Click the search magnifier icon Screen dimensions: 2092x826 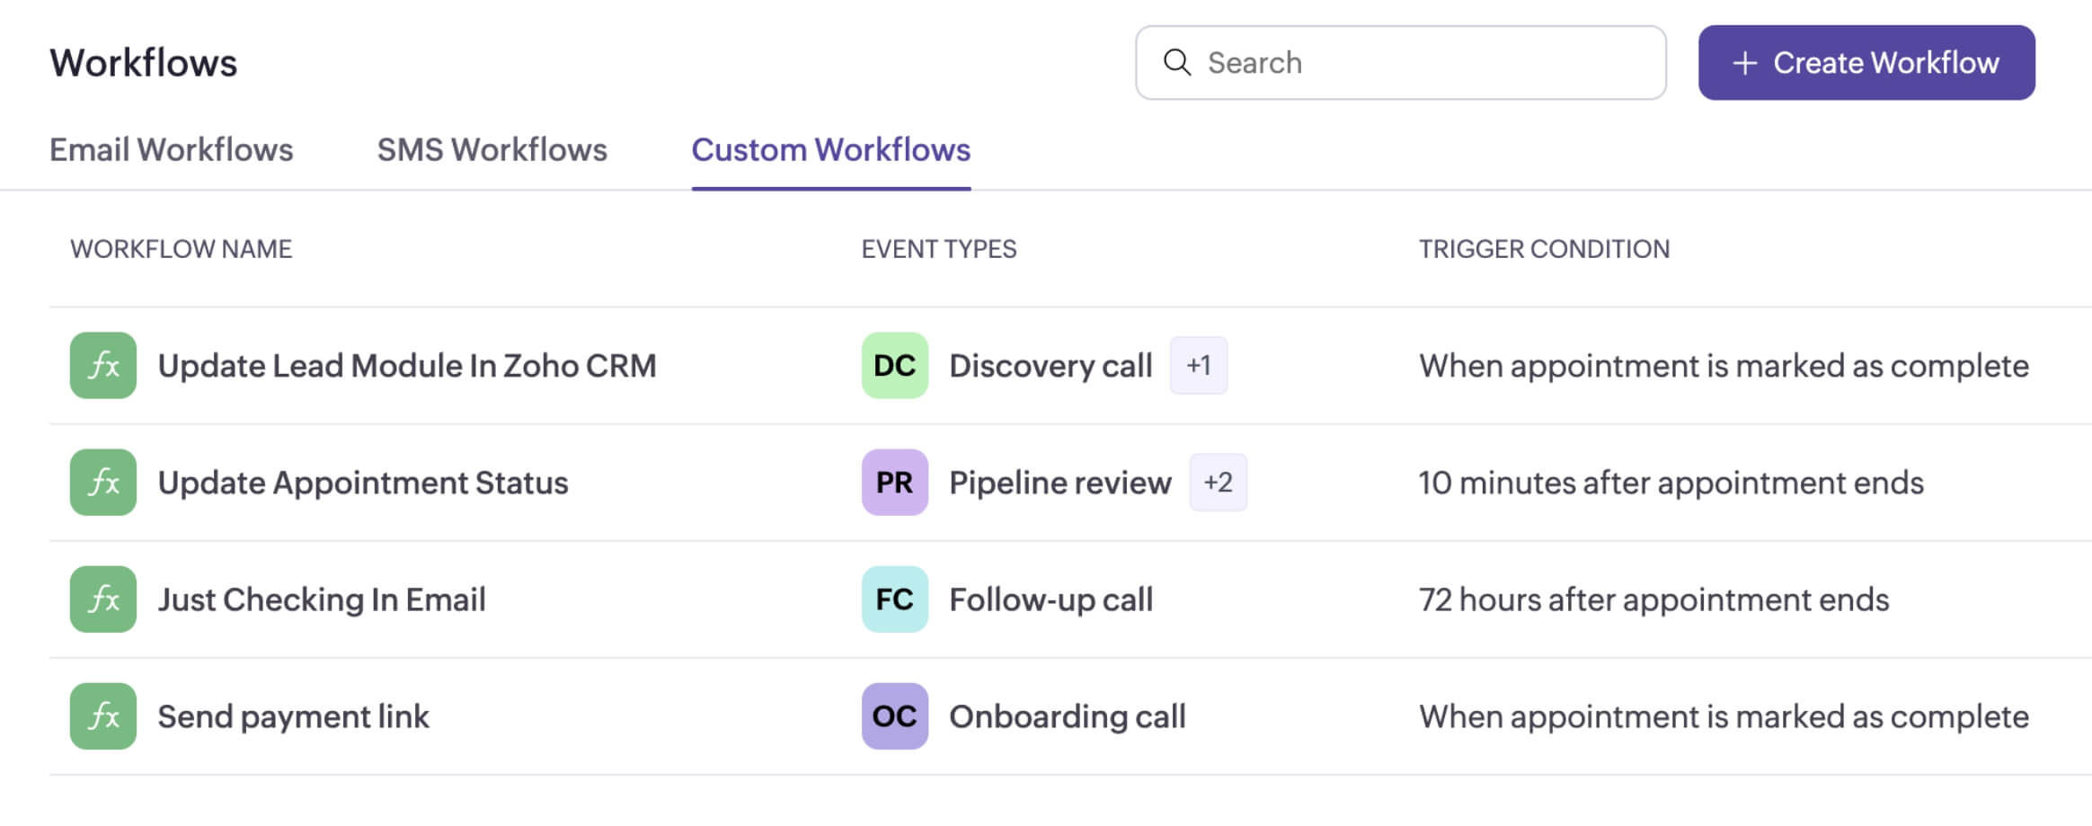[x=1176, y=63]
